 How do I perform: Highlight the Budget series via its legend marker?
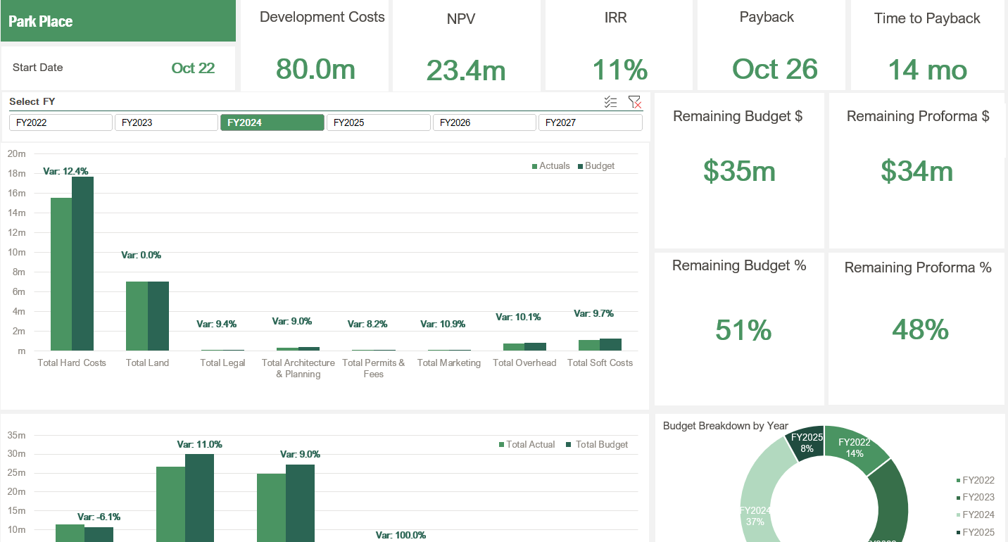pos(596,165)
